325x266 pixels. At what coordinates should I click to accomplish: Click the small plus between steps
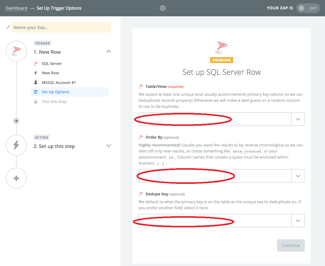[x=16, y=121]
